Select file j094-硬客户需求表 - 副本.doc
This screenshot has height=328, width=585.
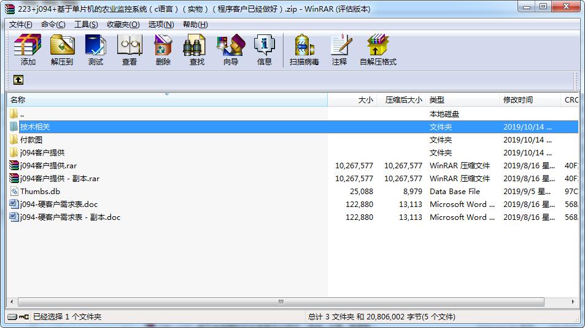70,217
